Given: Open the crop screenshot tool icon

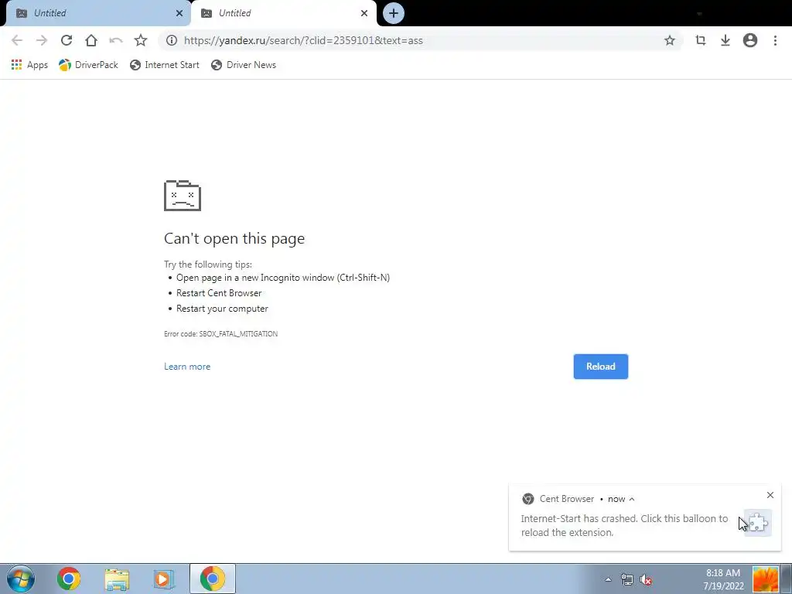Looking at the screenshot, I should pyautogui.click(x=700, y=40).
